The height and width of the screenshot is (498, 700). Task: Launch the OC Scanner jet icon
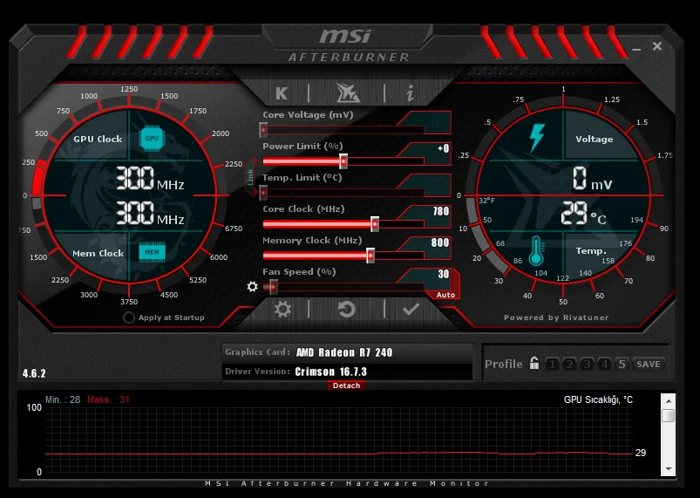coord(347,93)
